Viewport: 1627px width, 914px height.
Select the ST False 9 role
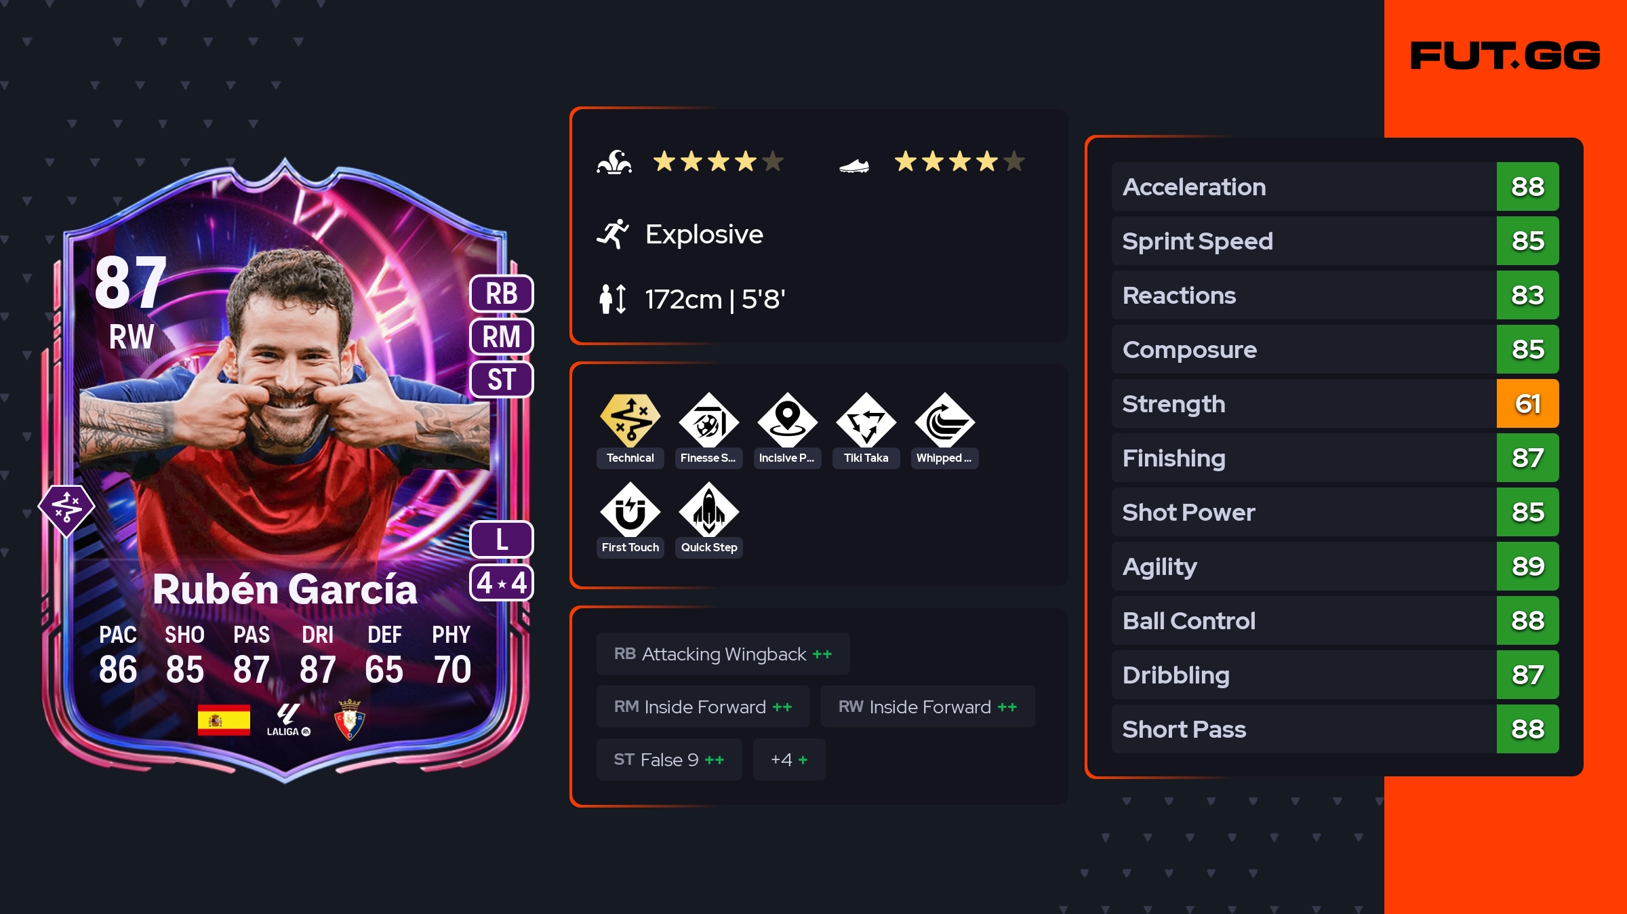pos(669,759)
